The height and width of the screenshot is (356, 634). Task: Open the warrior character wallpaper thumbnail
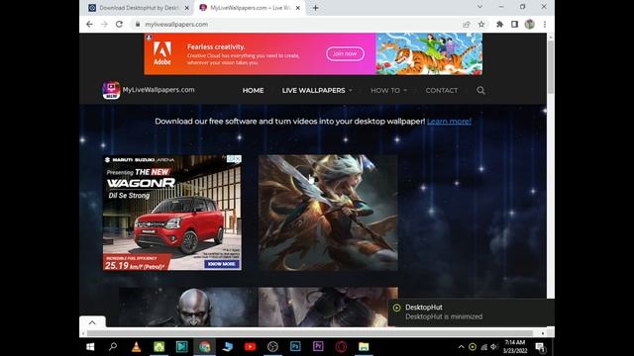(x=328, y=213)
